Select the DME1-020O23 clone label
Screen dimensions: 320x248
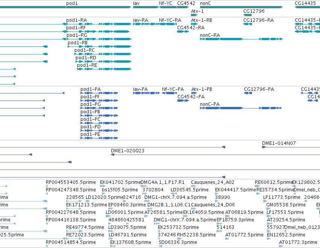(127, 151)
